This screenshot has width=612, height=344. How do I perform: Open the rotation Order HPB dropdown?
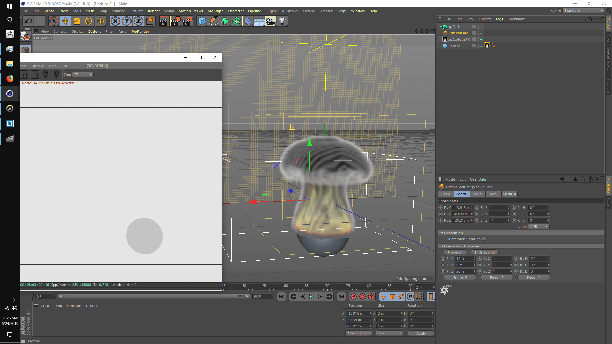tap(539, 226)
